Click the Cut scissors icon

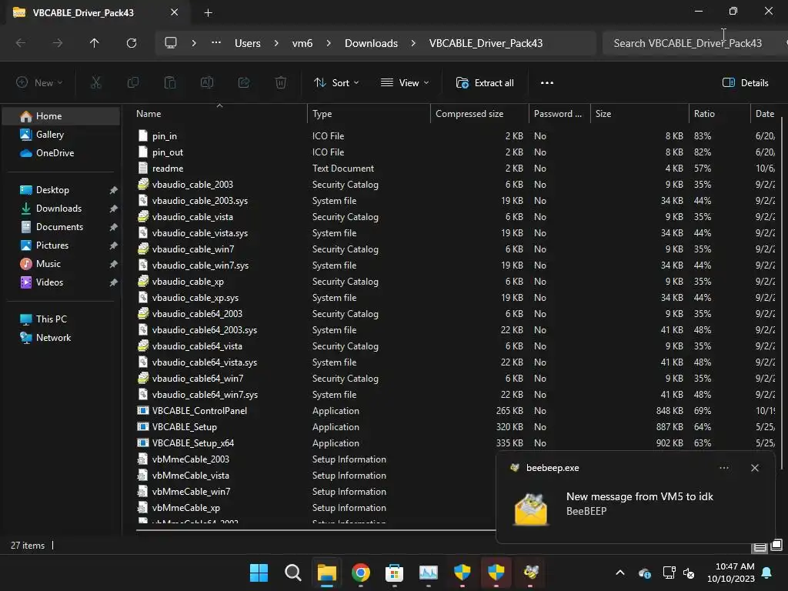click(x=95, y=83)
